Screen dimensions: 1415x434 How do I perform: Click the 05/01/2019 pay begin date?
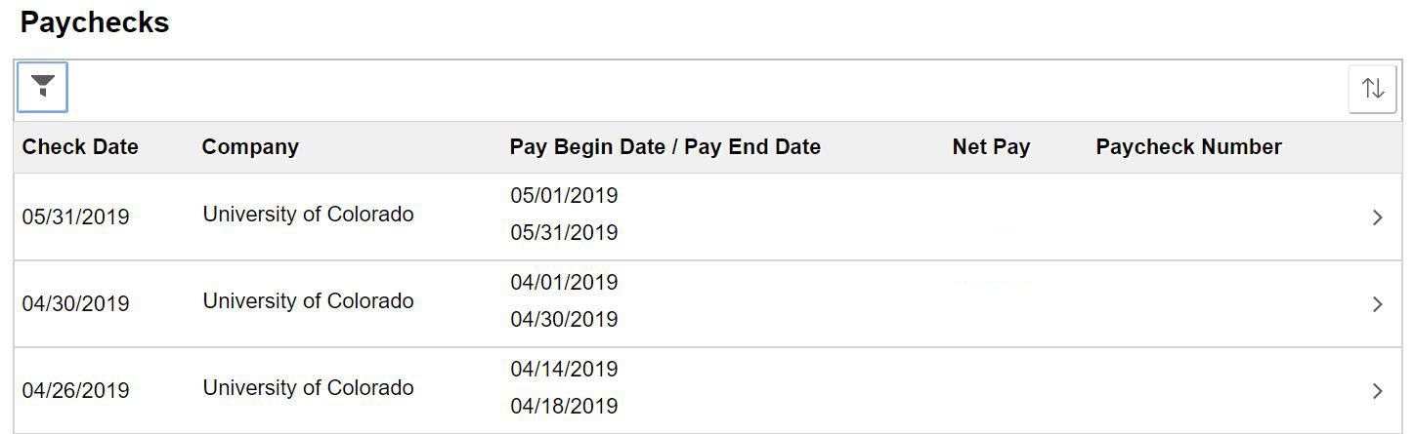click(564, 196)
